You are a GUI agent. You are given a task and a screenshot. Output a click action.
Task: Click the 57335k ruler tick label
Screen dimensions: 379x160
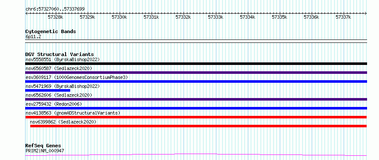pos(279,17)
